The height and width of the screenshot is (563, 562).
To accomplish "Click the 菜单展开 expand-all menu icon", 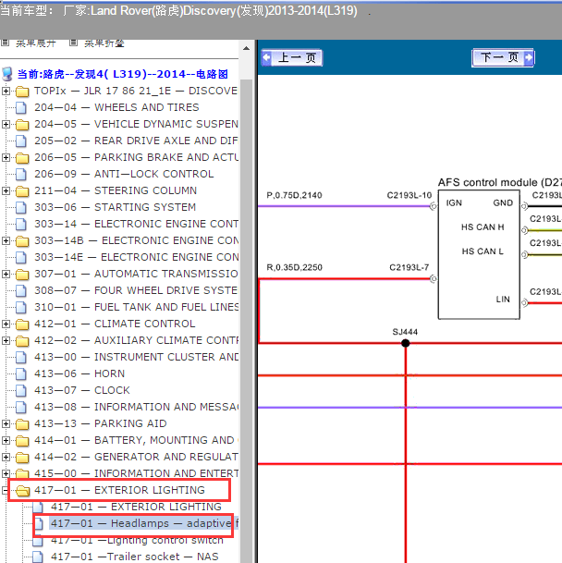I will pyautogui.click(x=6, y=43).
